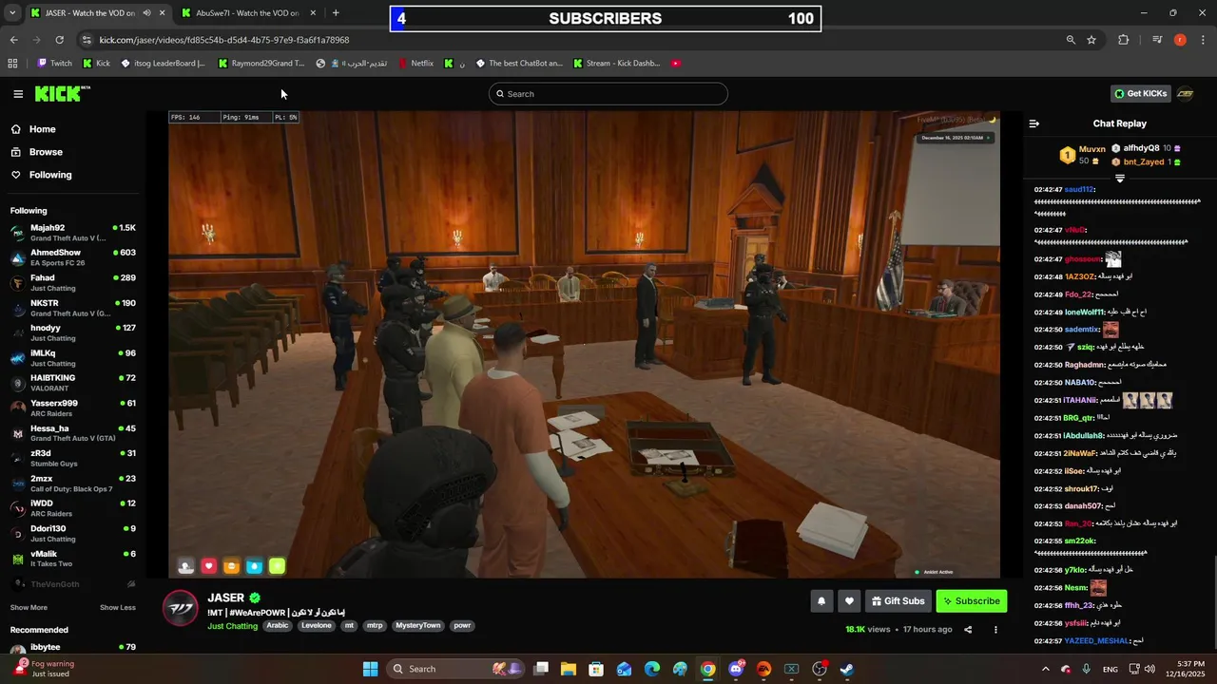This screenshot has height=684, width=1217.
Task: Open Get KICKs button
Action: (1140, 94)
